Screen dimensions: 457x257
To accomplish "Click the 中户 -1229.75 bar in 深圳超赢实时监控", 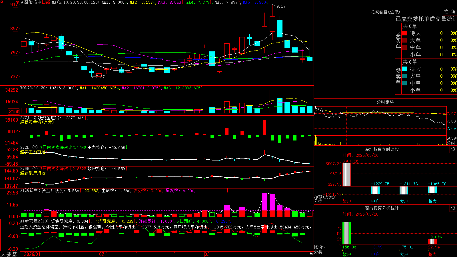I will (x=375, y=190).
